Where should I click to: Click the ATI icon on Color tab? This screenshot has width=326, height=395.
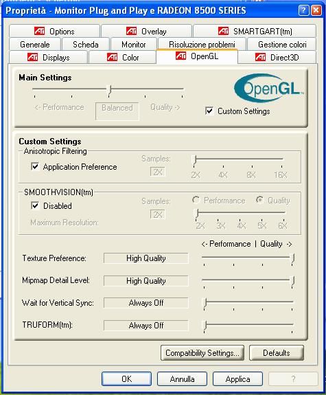(x=112, y=57)
